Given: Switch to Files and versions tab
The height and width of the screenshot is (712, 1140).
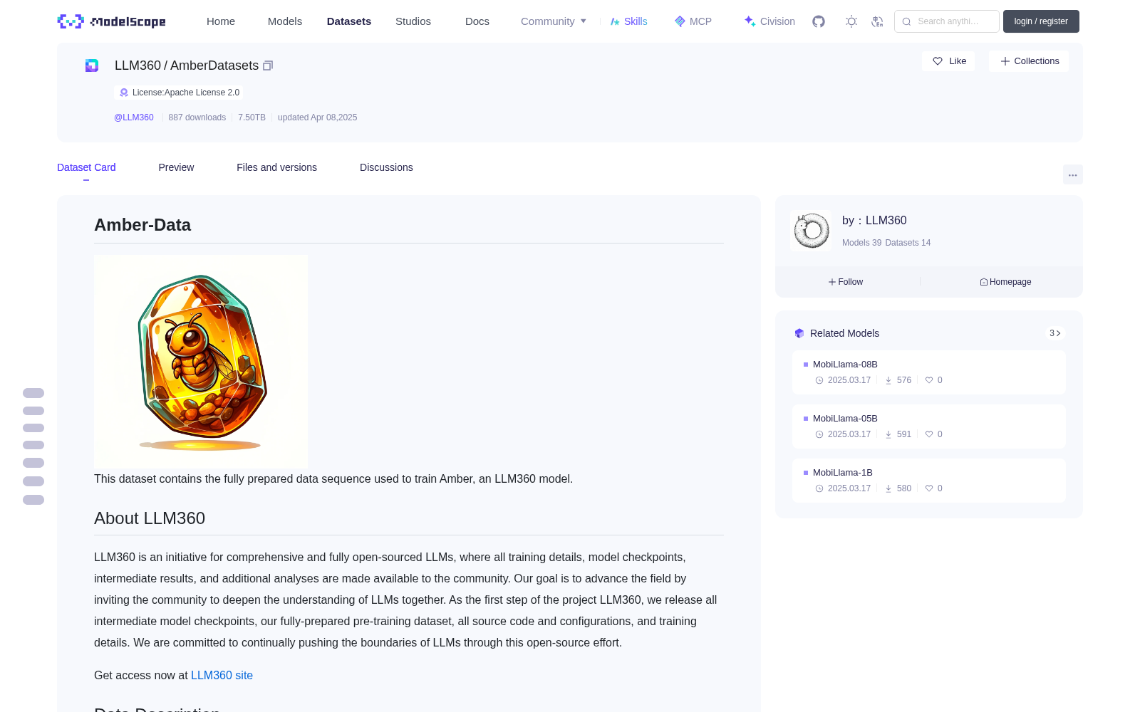Looking at the screenshot, I should [x=276, y=167].
